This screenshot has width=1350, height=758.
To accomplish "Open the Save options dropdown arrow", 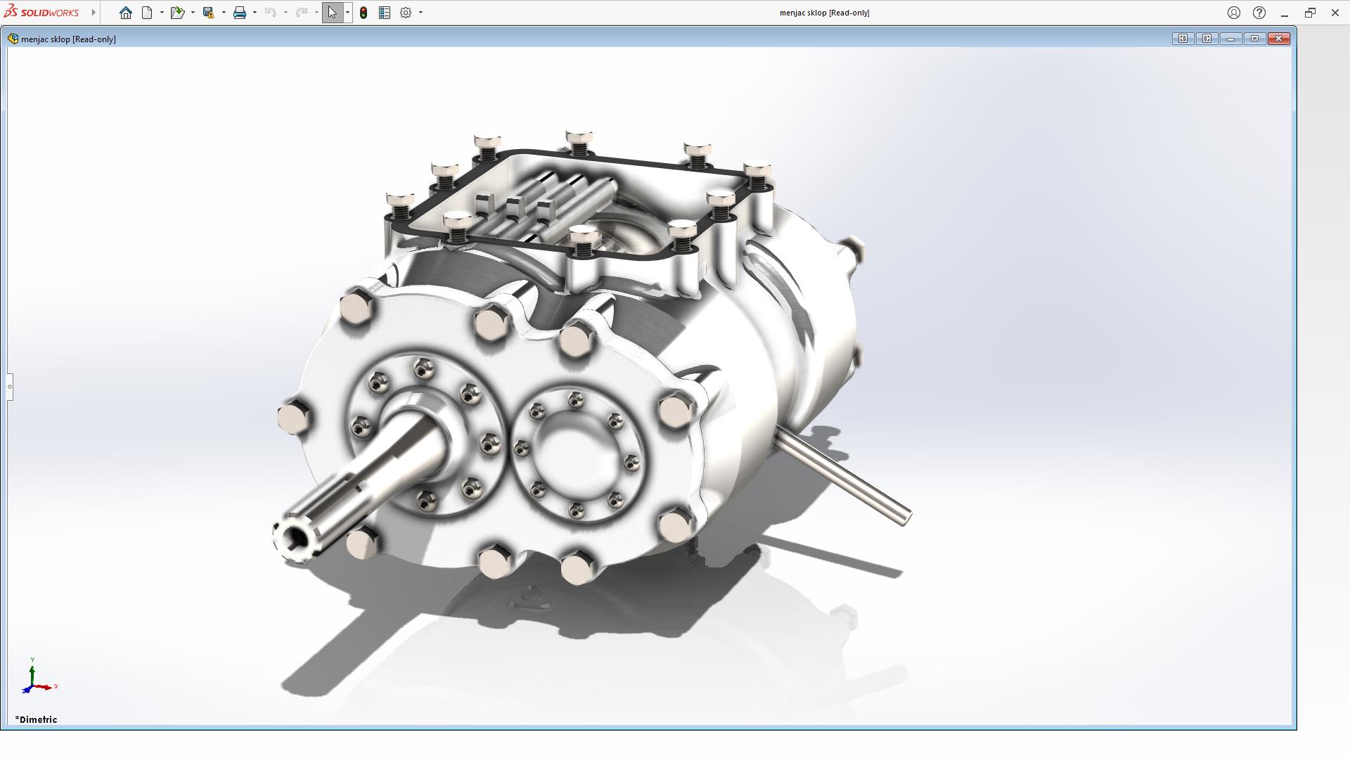I will coord(224,13).
